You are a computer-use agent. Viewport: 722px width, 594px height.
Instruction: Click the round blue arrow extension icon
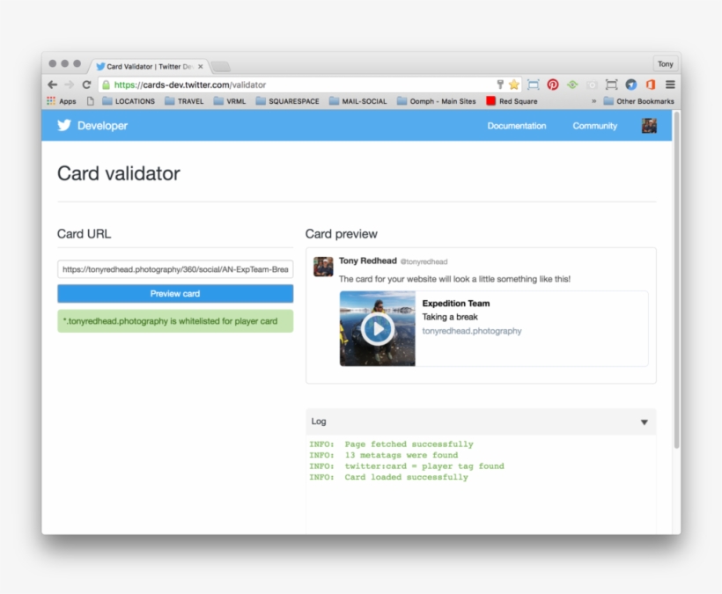click(631, 84)
